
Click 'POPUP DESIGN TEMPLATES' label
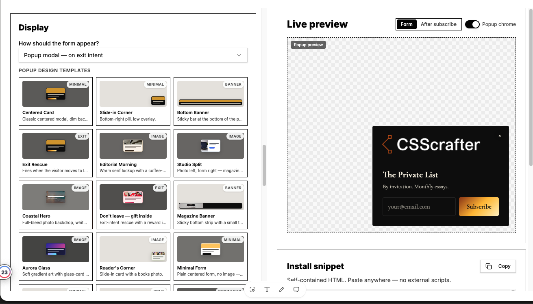click(54, 70)
